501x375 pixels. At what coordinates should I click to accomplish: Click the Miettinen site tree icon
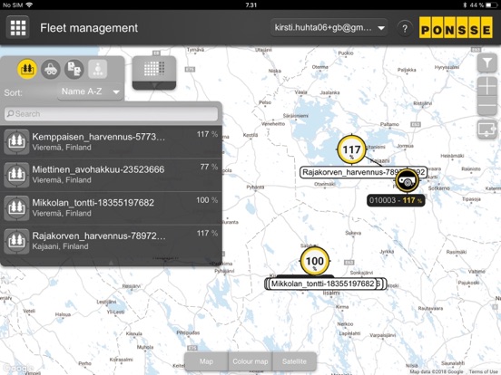click(16, 175)
